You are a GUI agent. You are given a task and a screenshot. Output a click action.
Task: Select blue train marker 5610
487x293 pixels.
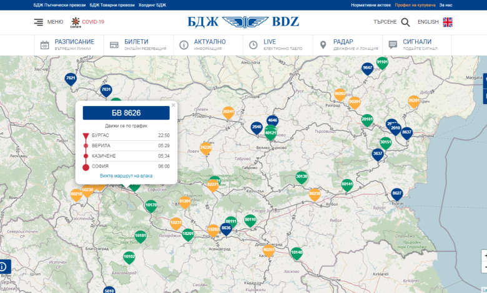pyautogui.click(x=109, y=290)
